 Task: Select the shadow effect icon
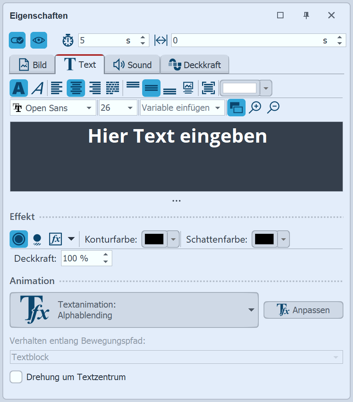(38, 239)
